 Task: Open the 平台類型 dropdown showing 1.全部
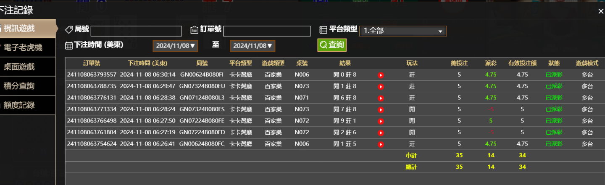[x=403, y=31]
